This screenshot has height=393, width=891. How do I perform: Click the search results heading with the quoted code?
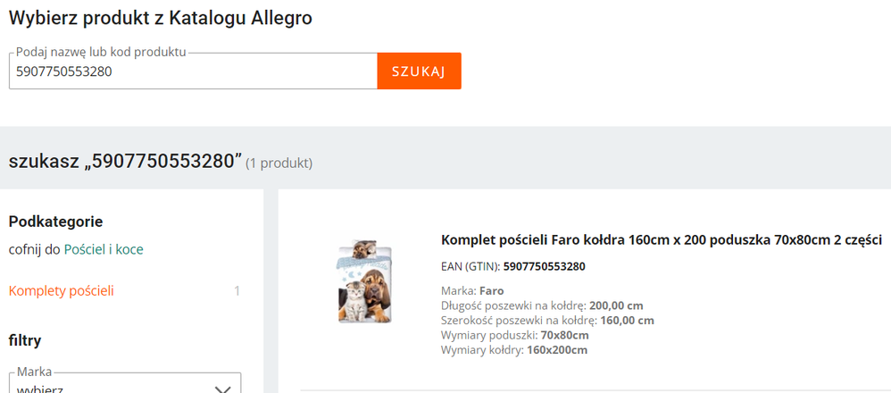tap(125, 162)
